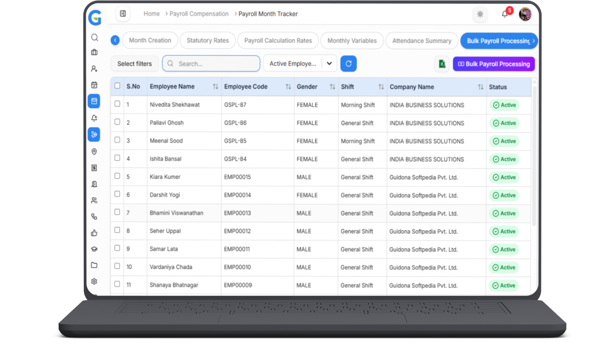The height and width of the screenshot is (344, 612).
Task: Tick the select-all checkbox in the table header
Action: click(x=117, y=85)
